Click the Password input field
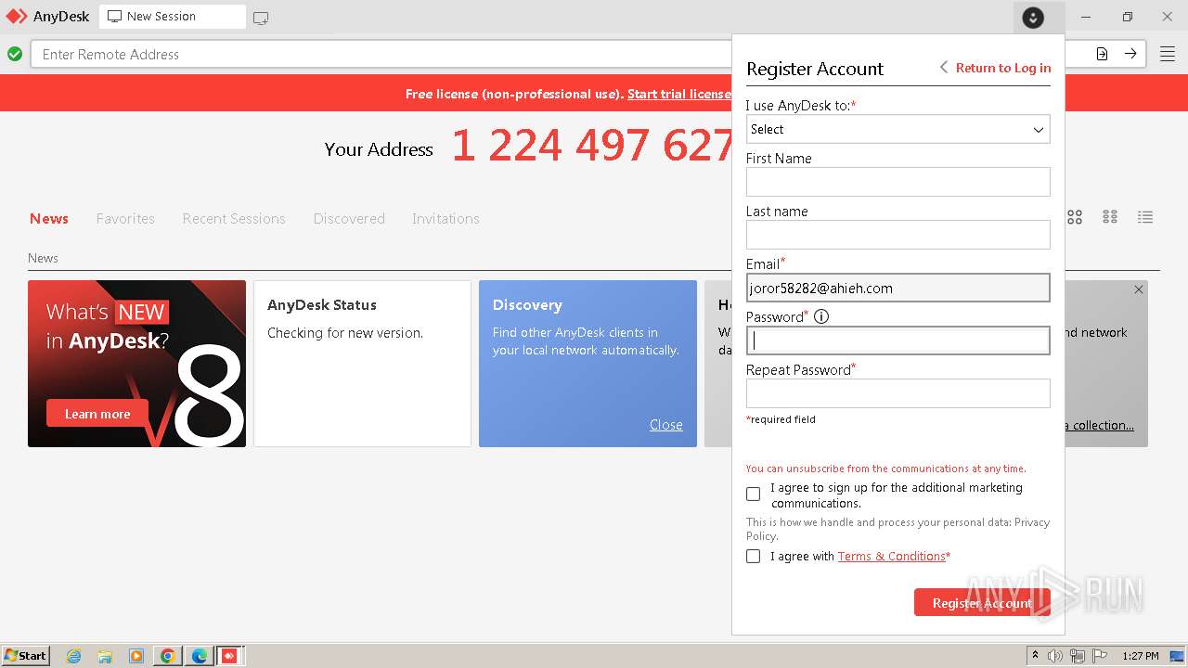The height and width of the screenshot is (668, 1188). [x=898, y=340]
